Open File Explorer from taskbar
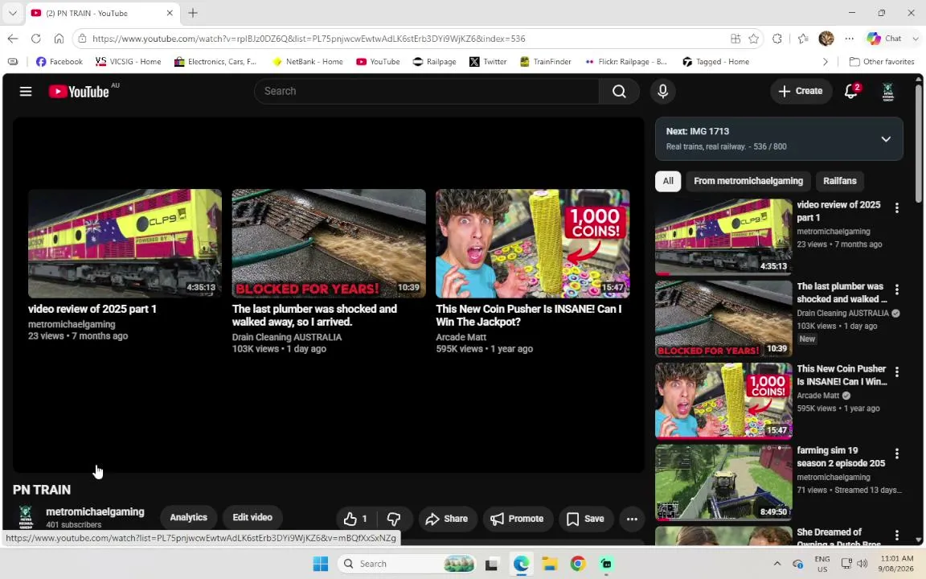The image size is (926, 579). (x=550, y=564)
